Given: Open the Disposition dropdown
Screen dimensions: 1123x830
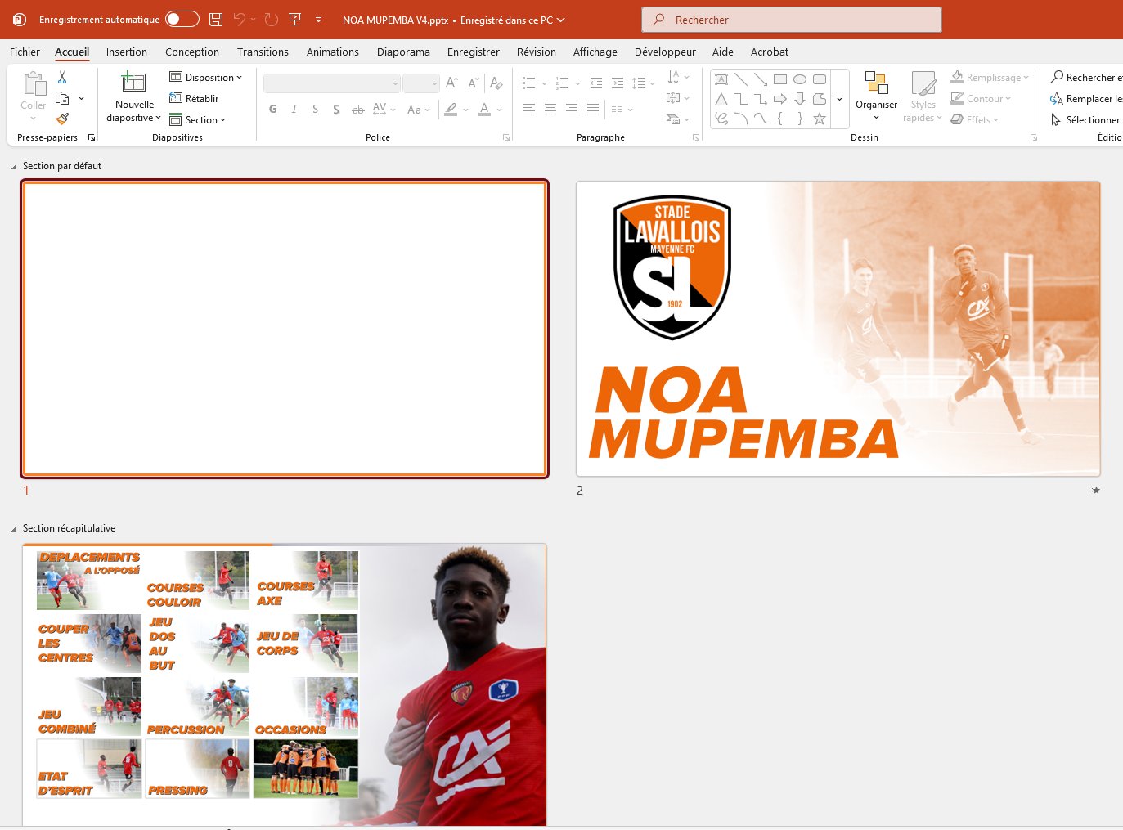Looking at the screenshot, I should click(206, 78).
